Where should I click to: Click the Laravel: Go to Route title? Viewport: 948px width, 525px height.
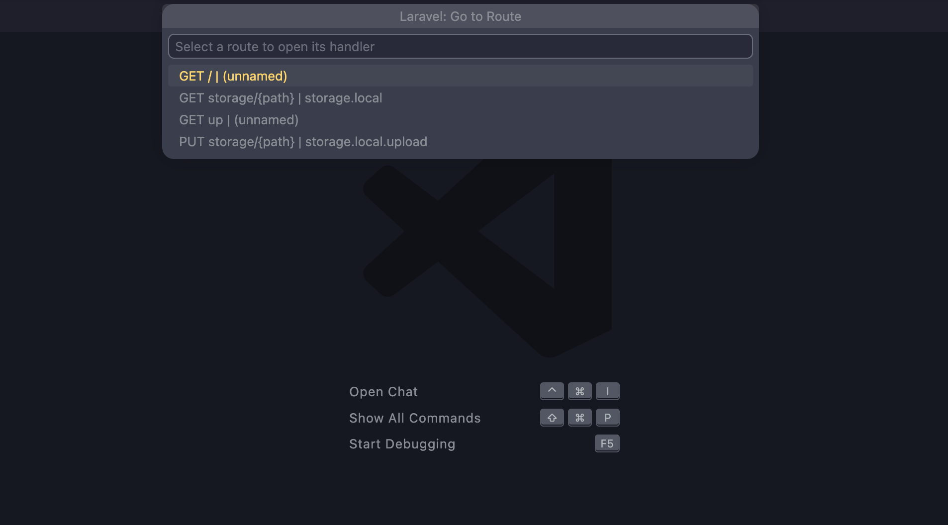pos(460,16)
